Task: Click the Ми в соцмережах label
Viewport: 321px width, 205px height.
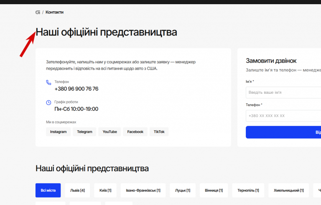Action: 61,122
